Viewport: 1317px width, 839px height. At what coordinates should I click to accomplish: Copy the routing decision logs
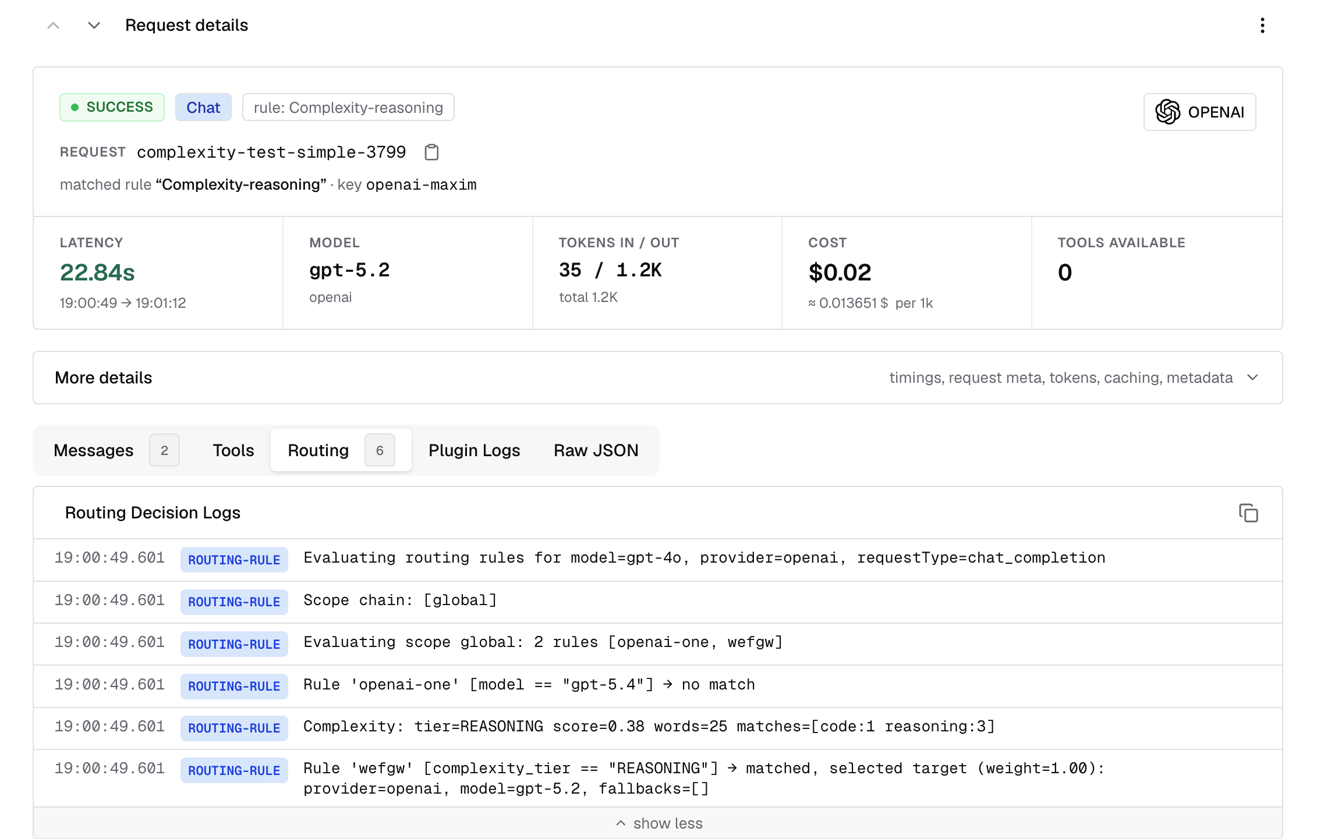(1248, 513)
